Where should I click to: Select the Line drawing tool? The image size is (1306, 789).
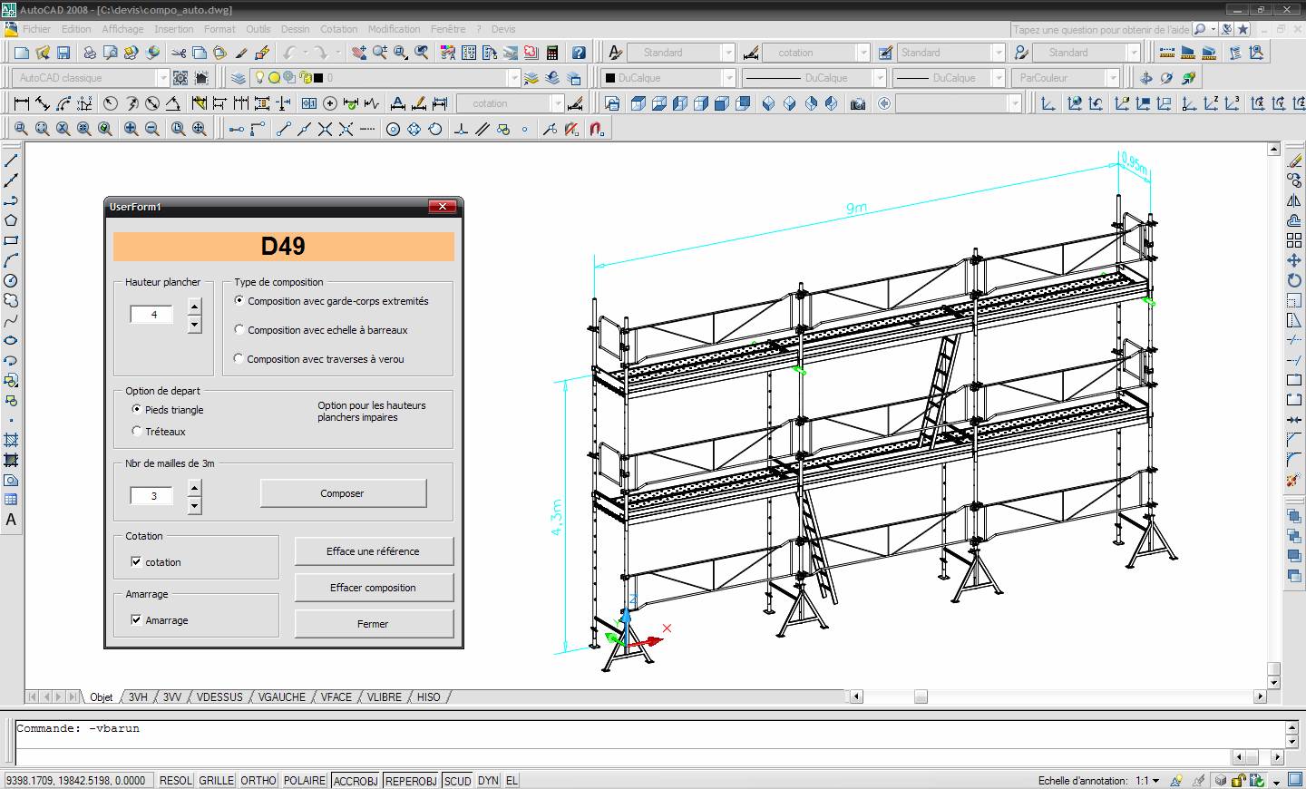11,161
